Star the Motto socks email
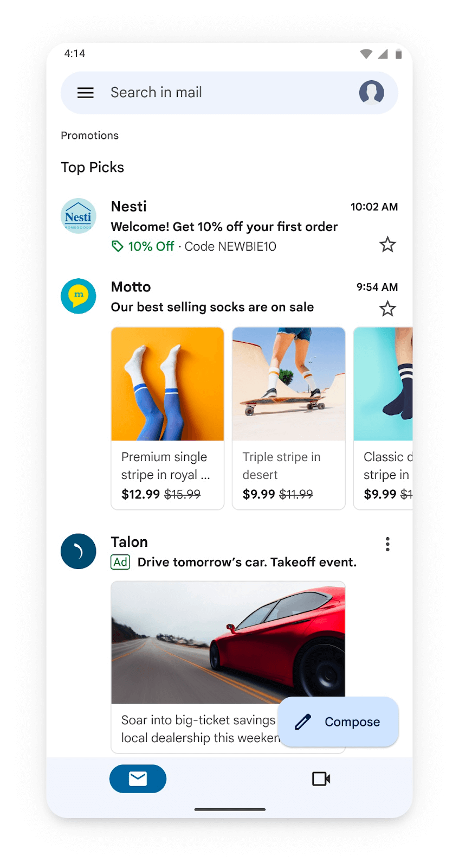The height and width of the screenshot is (868, 459). point(387,309)
